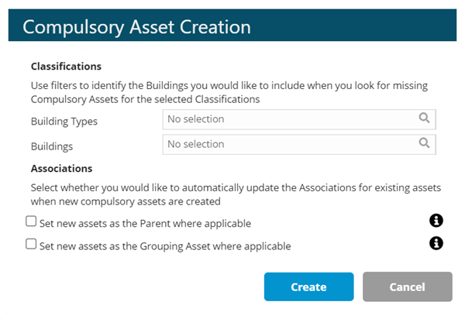Click the 'Buildings' field label

50,146
